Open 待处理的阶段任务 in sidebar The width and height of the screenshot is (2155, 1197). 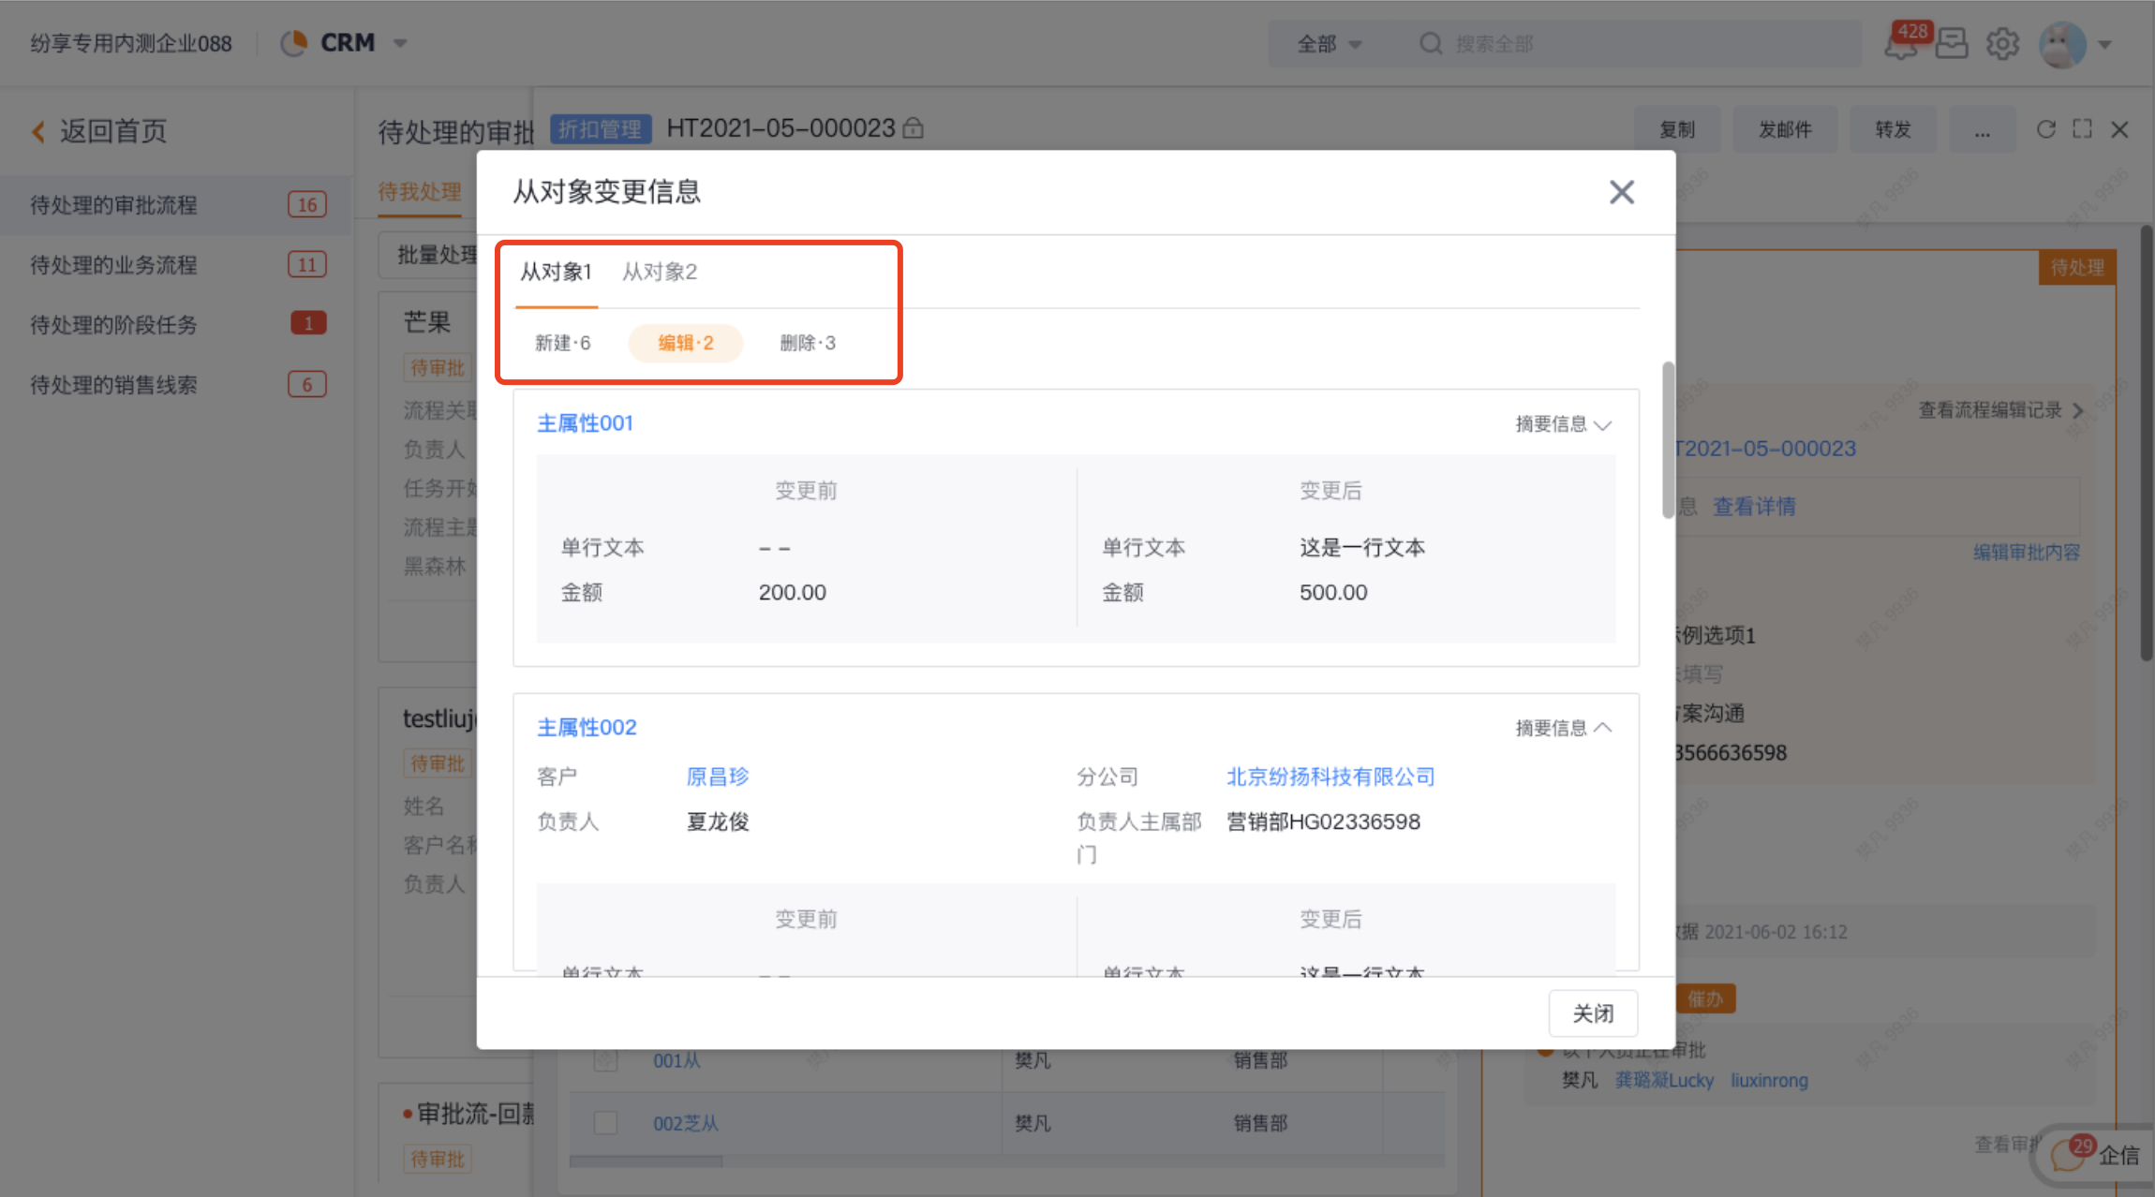(x=176, y=325)
